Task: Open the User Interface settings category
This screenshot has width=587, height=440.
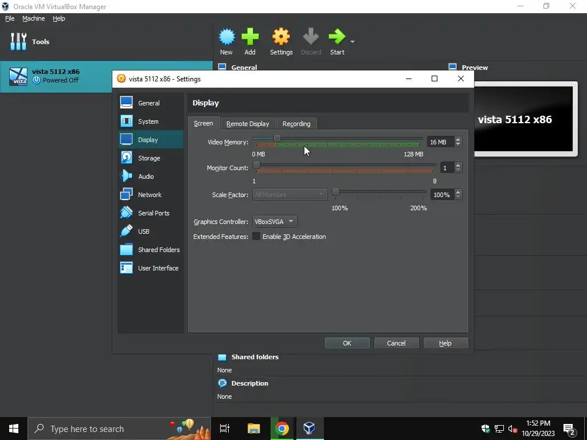Action: point(151,268)
